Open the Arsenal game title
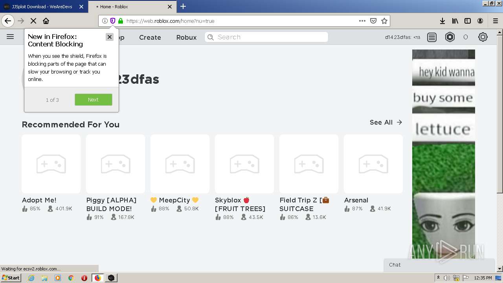This screenshot has width=503, height=283. [x=356, y=200]
